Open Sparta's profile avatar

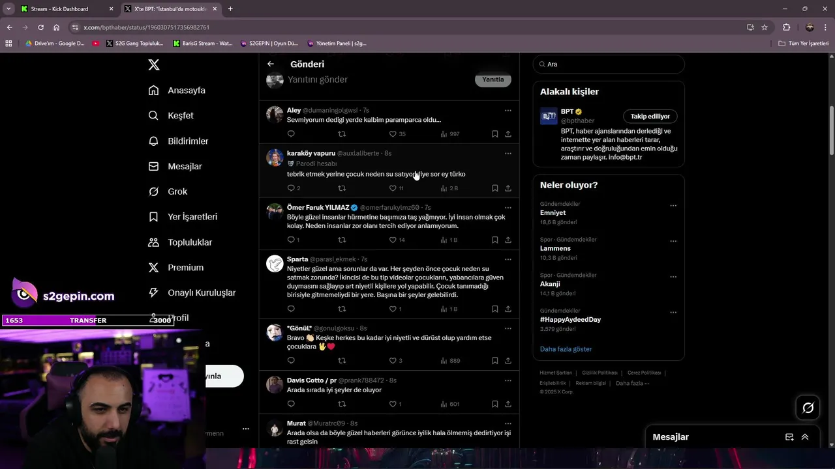275,263
